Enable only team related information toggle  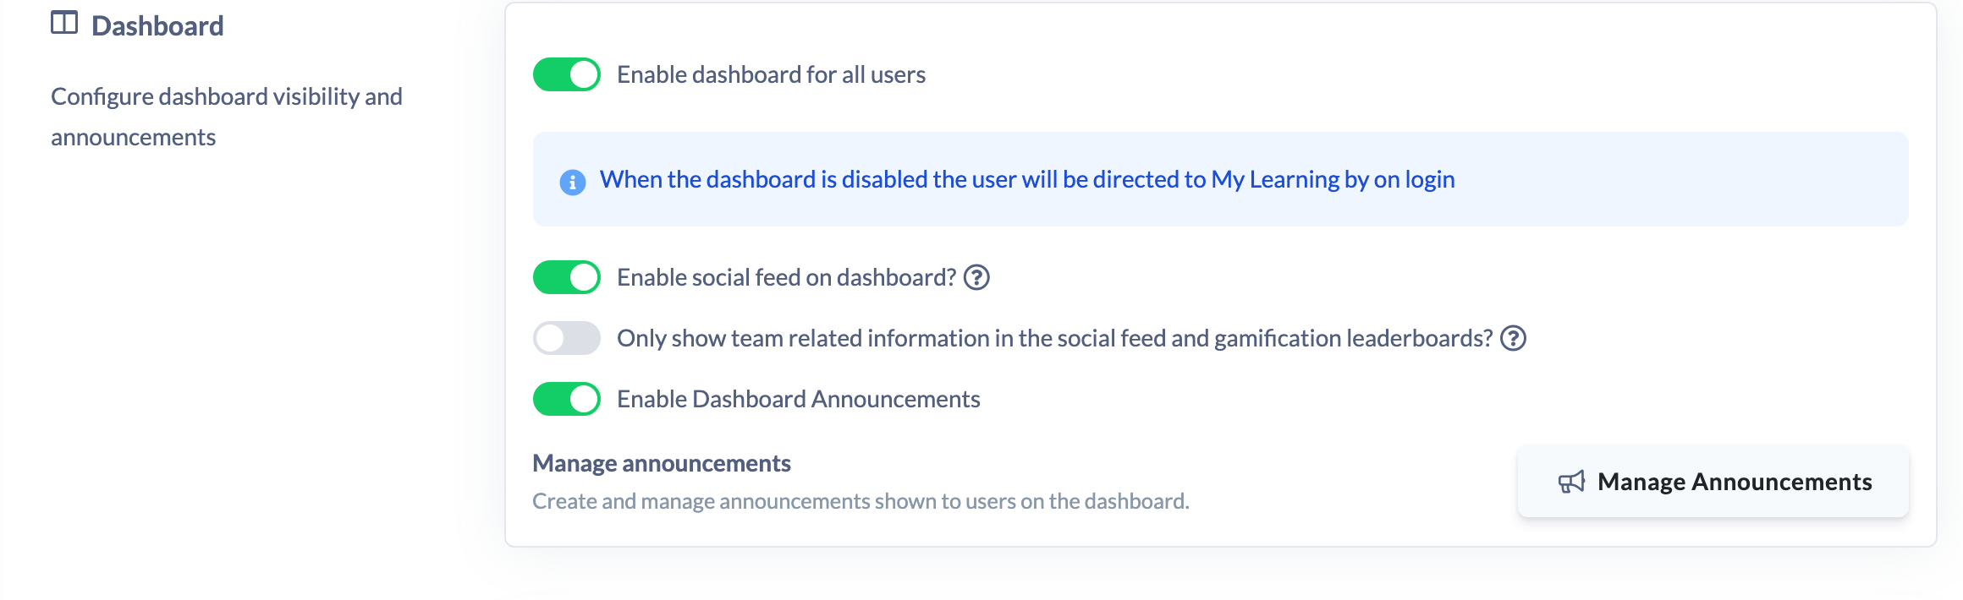(x=567, y=338)
